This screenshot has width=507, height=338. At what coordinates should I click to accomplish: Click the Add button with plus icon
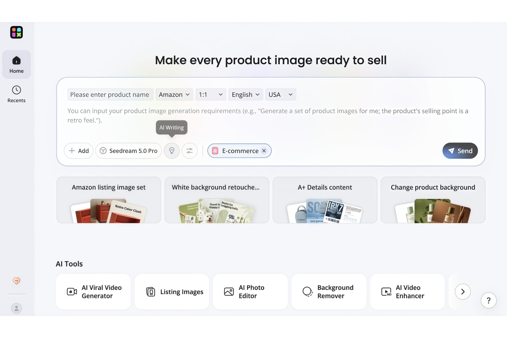(x=79, y=151)
